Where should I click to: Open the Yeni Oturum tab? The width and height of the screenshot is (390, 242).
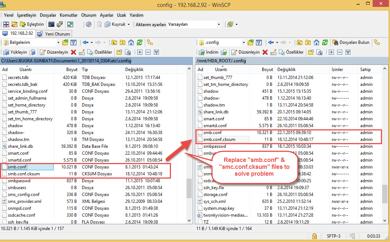(x=54, y=34)
